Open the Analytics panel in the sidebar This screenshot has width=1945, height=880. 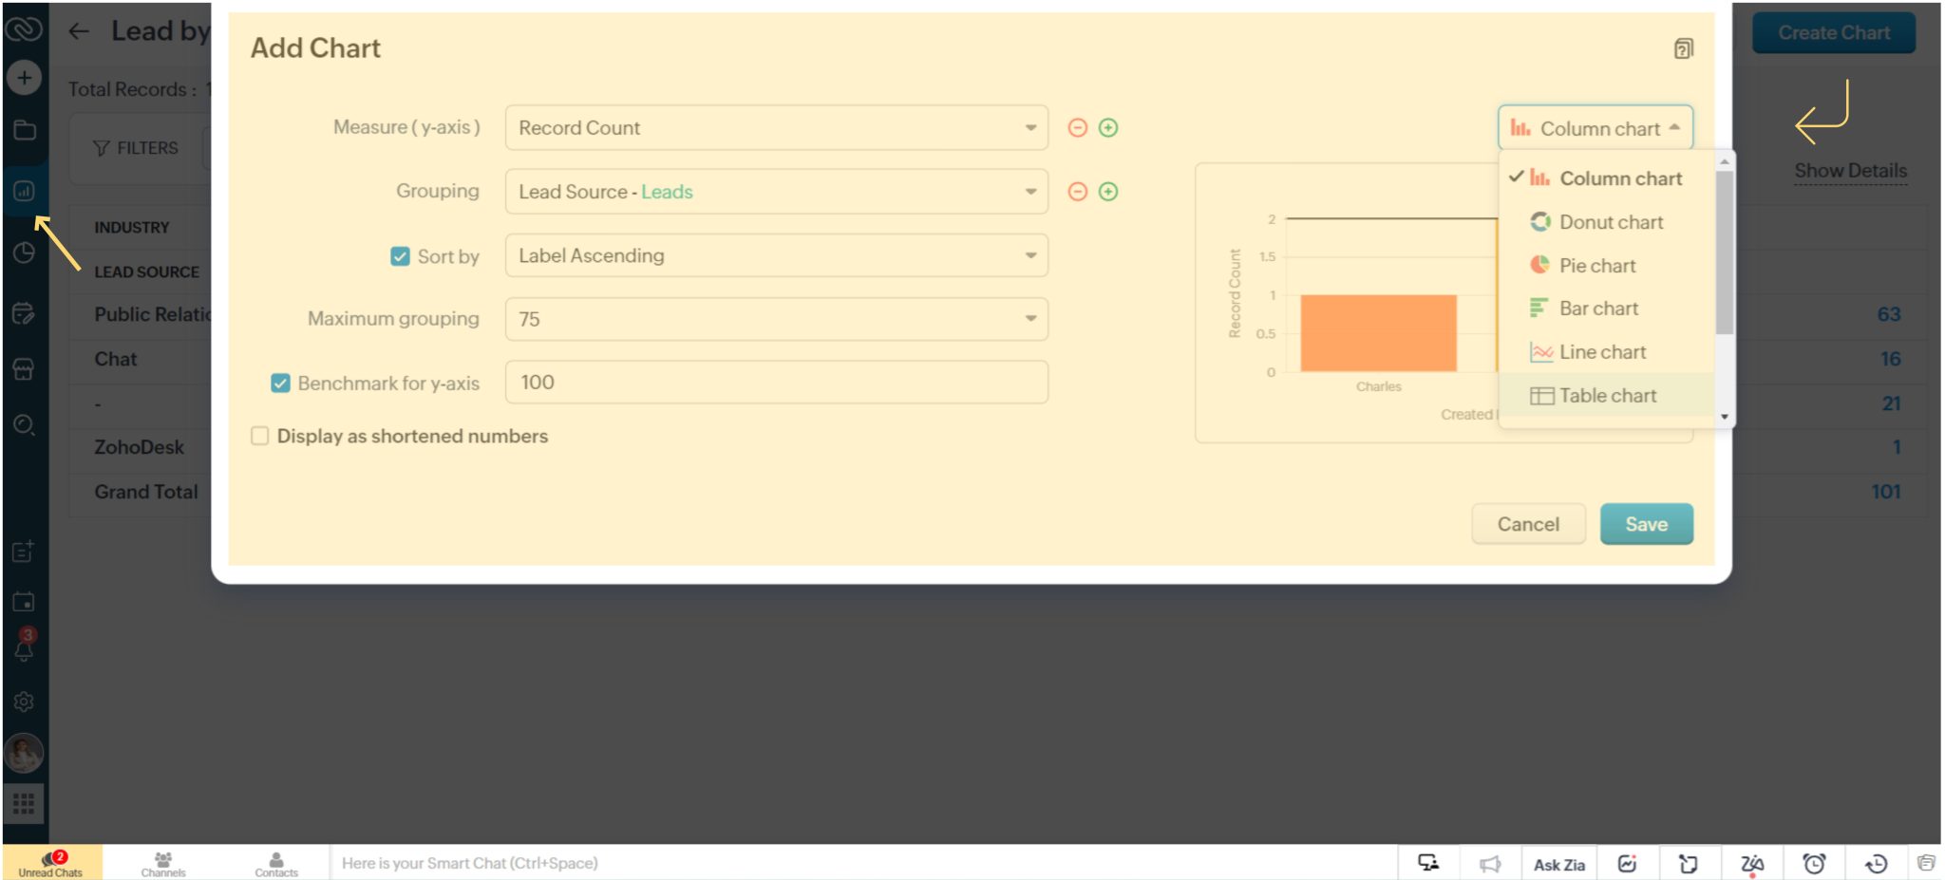26,189
